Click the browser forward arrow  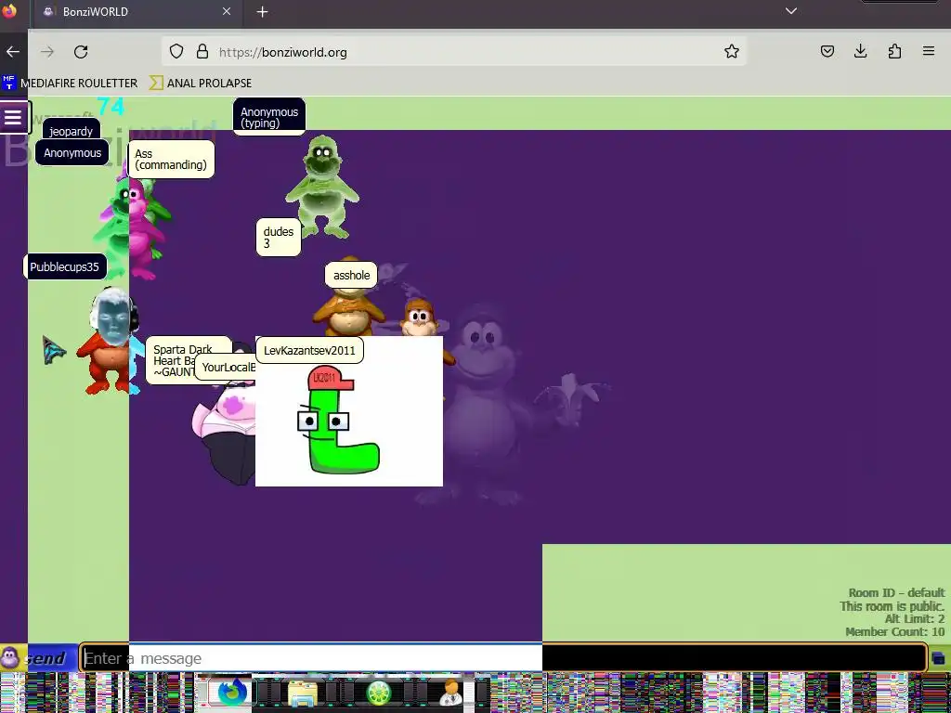pos(47,52)
